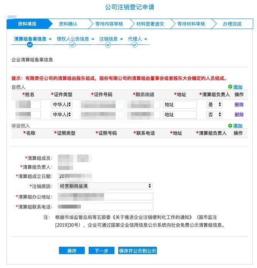
Task: Open 证件类型 dropdown in second person row
Action: 62,115
